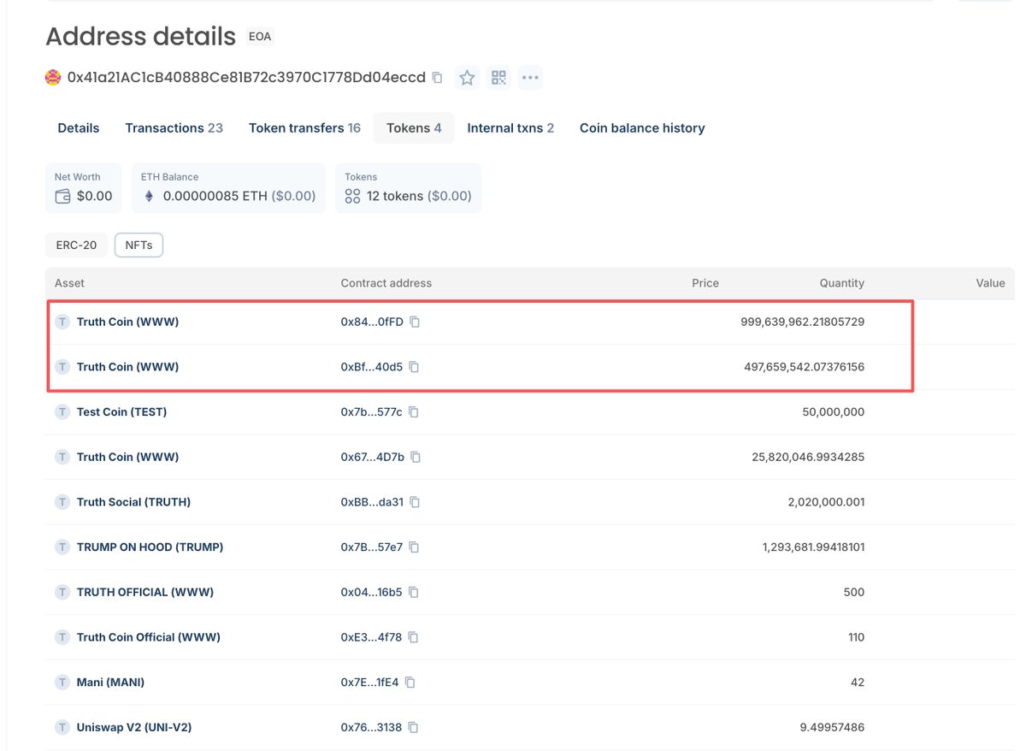Viewport: 1026px width, 751px height.
Task: Copy contract address 0x7E...1fE4
Action: pyautogui.click(x=411, y=683)
